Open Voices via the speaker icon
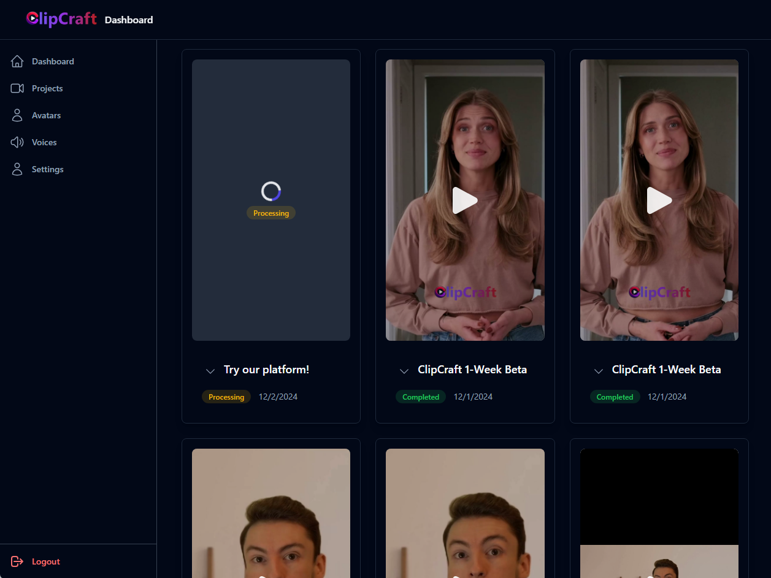 coord(17,142)
